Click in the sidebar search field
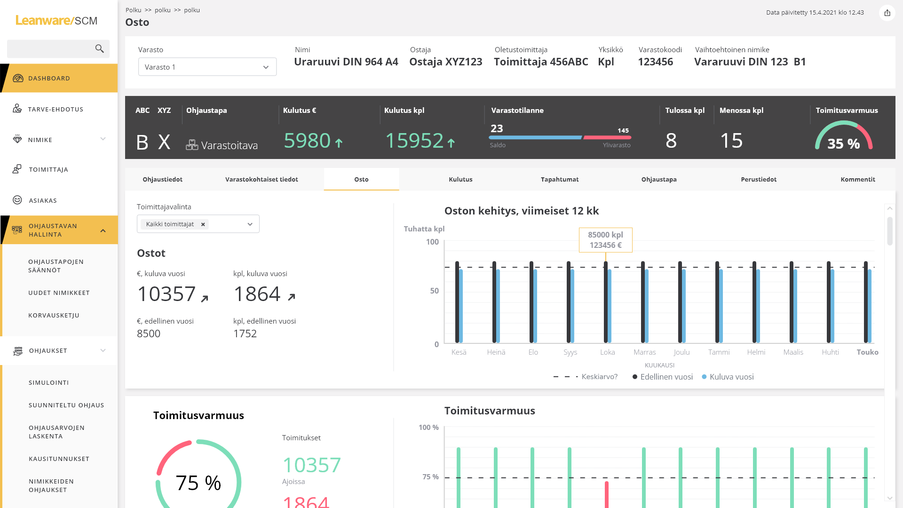This screenshot has width=903, height=508. 58,48
